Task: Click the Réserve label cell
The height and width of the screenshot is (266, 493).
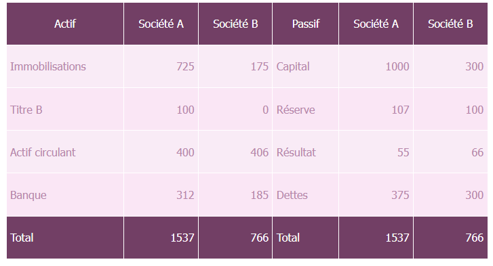Action: [x=306, y=110]
